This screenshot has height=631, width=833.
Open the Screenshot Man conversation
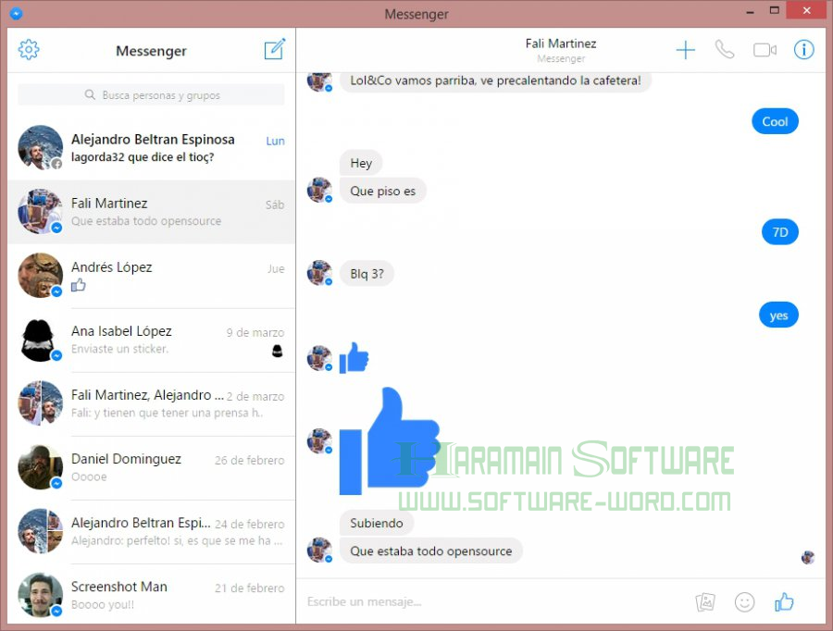pos(152,595)
